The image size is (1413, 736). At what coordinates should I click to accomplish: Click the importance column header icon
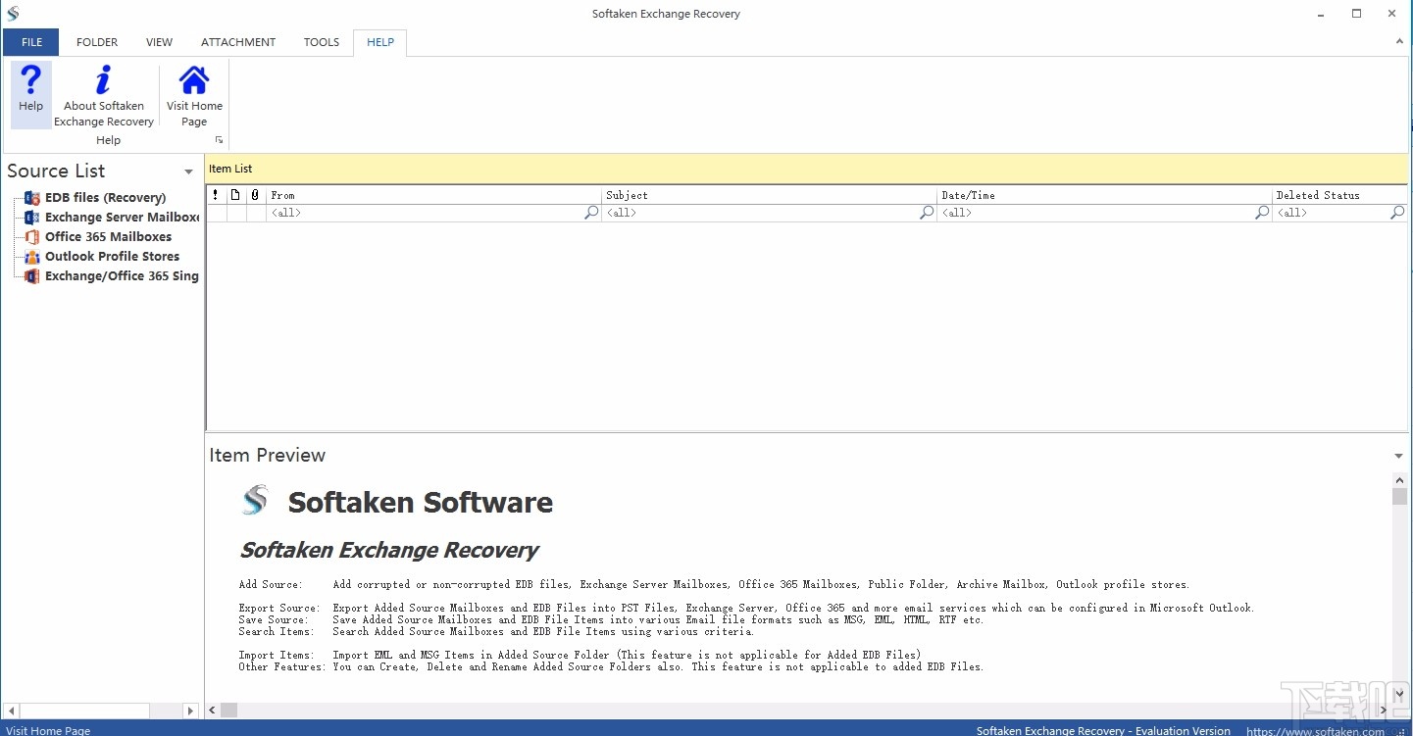[215, 194]
